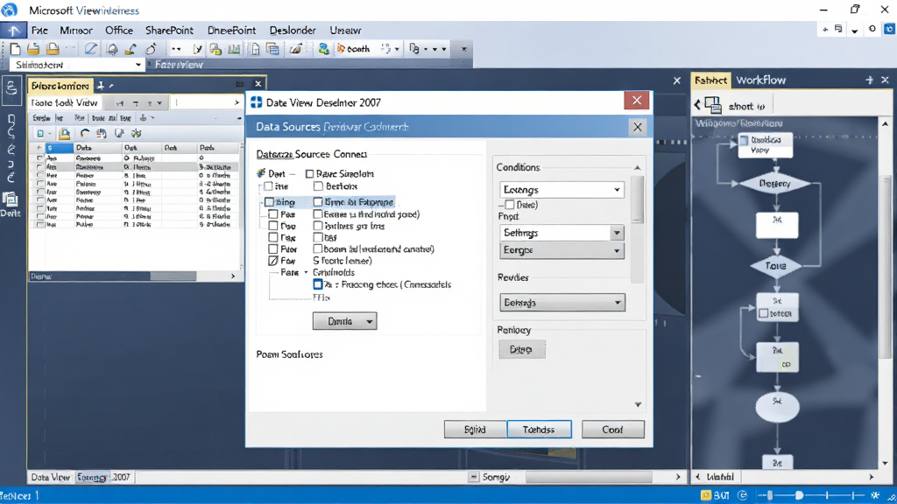Viewport: 897px width, 504px height.
Task: Click the top icon in left sidebar
Action: [x=11, y=89]
